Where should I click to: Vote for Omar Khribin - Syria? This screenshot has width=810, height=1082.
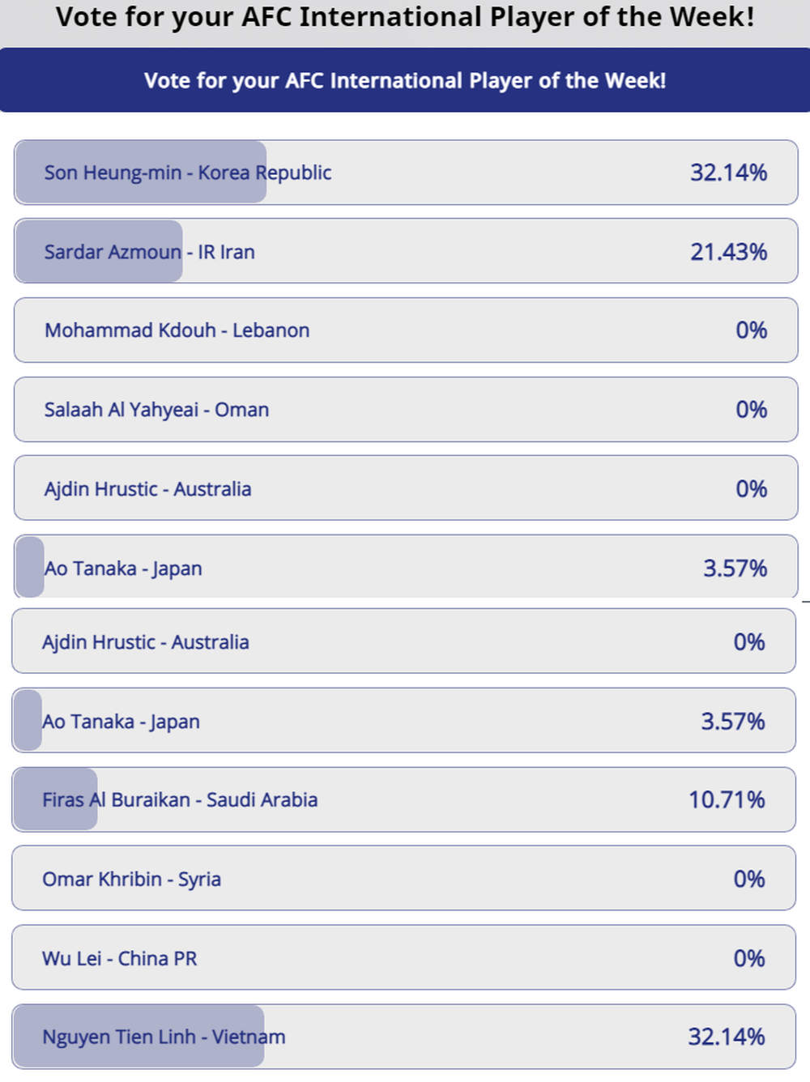(x=403, y=879)
